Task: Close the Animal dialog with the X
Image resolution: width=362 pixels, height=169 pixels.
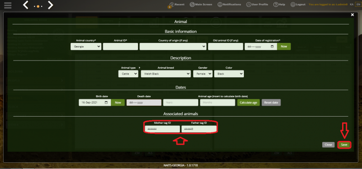Action: pos(352,15)
